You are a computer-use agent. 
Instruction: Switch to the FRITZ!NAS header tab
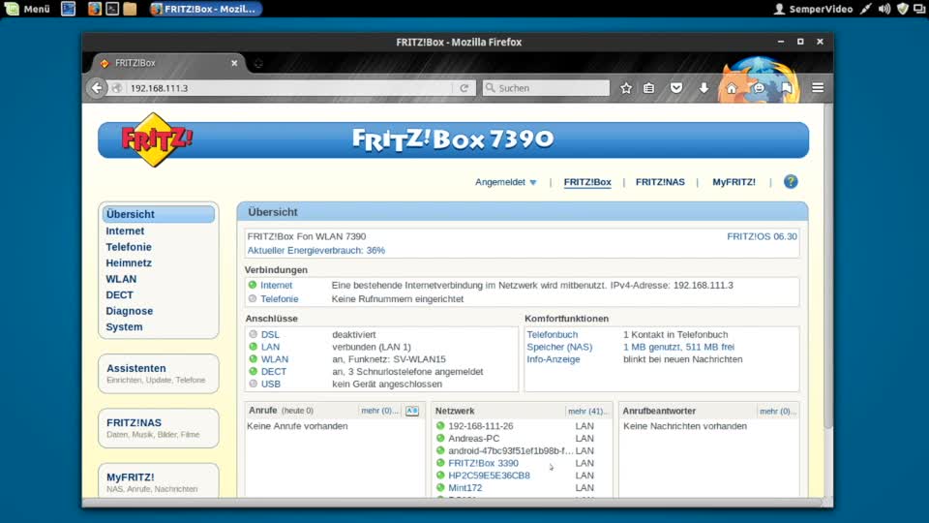pyautogui.click(x=660, y=182)
